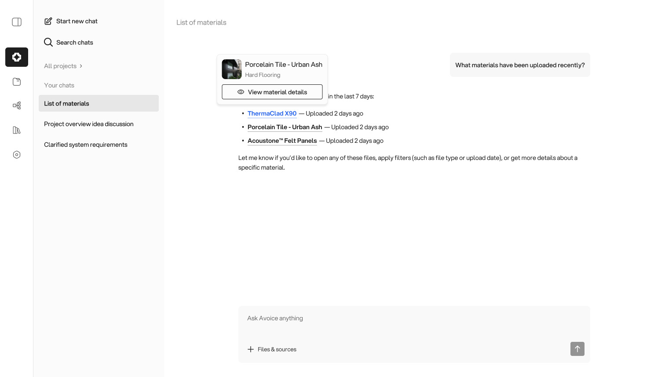Open the structure diagram icon in sidebar

[x=17, y=105]
